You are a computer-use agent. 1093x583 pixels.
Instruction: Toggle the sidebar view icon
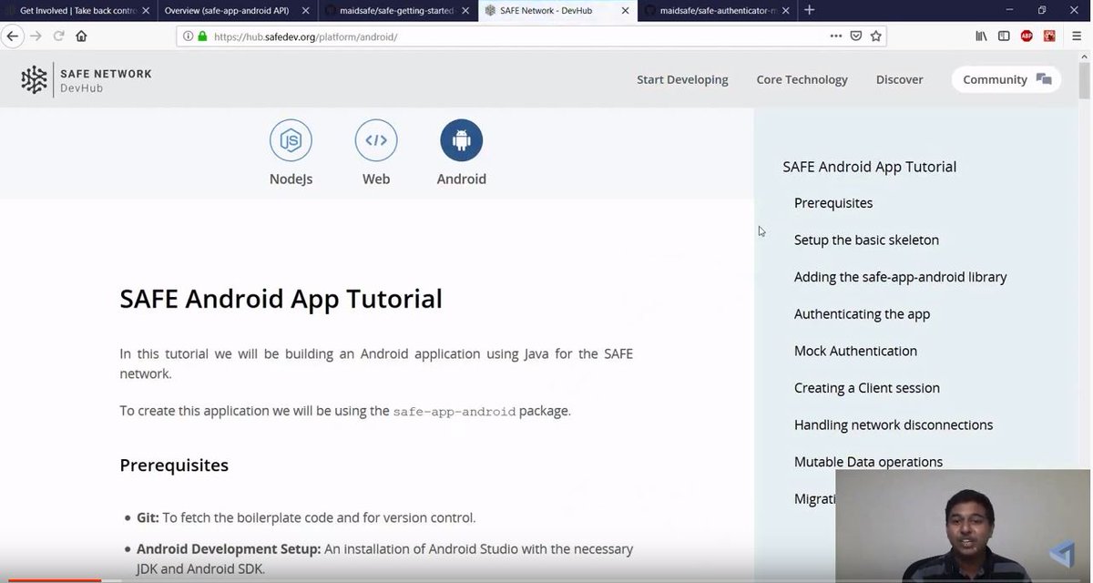[x=1004, y=36]
